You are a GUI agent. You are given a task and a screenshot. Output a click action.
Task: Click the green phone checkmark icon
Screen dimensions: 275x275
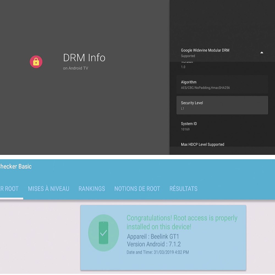tap(103, 233)
